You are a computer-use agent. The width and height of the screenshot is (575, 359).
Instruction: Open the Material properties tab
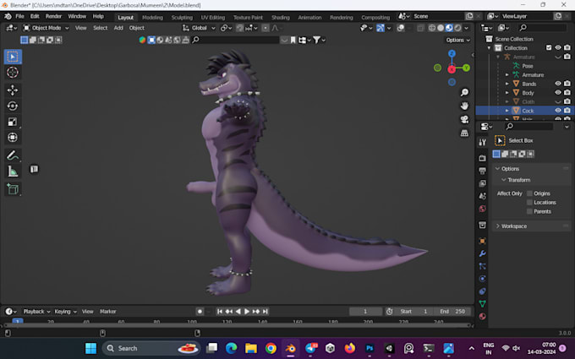pyautogui.click(x=482, y=316)
